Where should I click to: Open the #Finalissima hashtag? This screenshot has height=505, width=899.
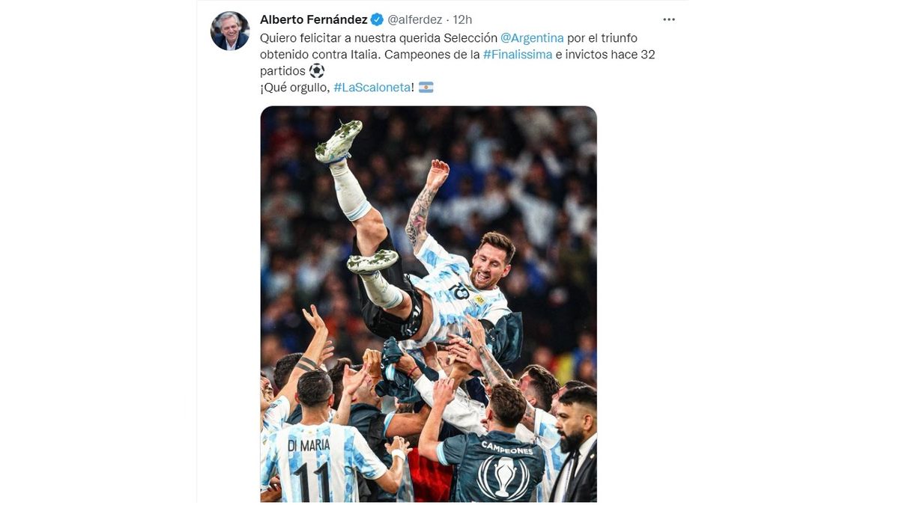tap(518, 55)
